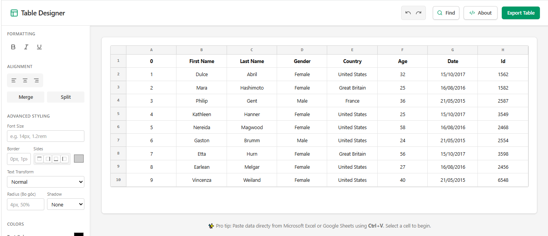The image size is (548, 236).
Task: Select row header 10
Action: (x=118, y=180)
